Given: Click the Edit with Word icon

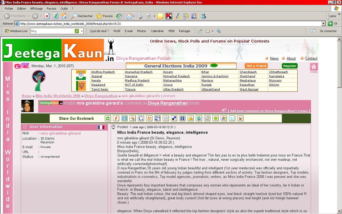Looking at the screenshot, I should click(x=148, y=16).
